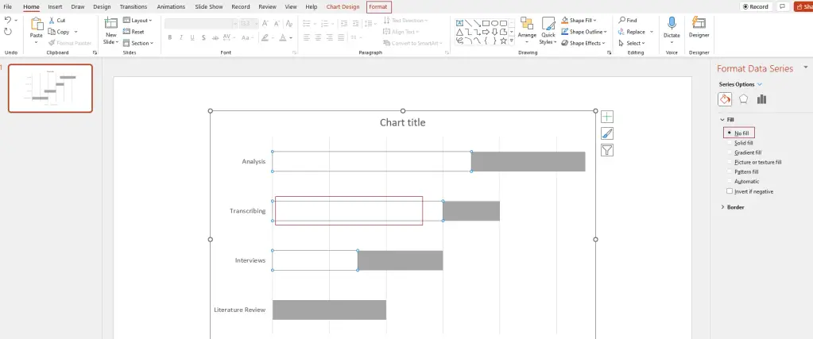Switch to the Animations tab
Screen dimensions: 813x339
coord(171,6)
